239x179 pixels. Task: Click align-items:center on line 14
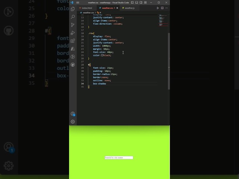[105, 21]
